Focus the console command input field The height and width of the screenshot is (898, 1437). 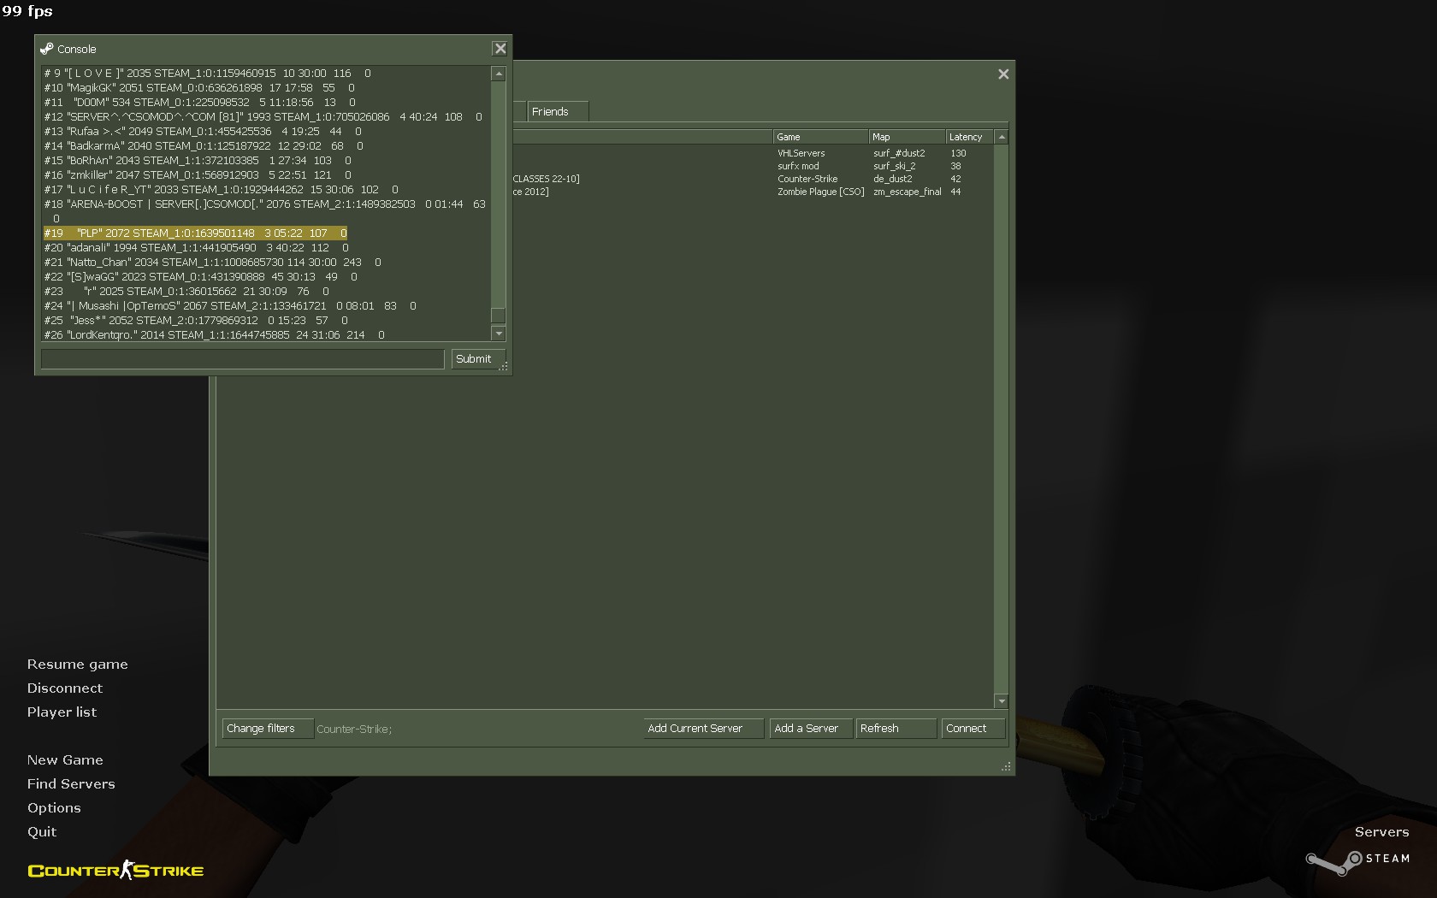point(242,359)
